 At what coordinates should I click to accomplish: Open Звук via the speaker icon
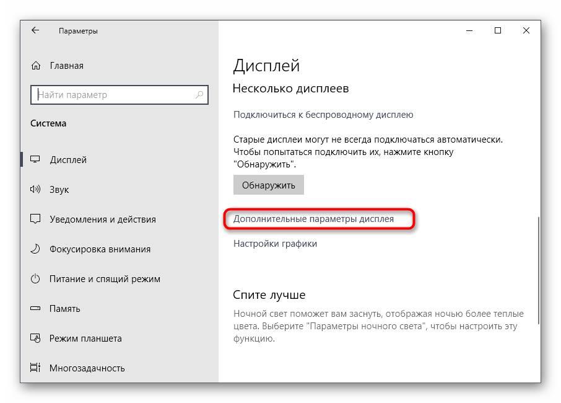point(36,190)
